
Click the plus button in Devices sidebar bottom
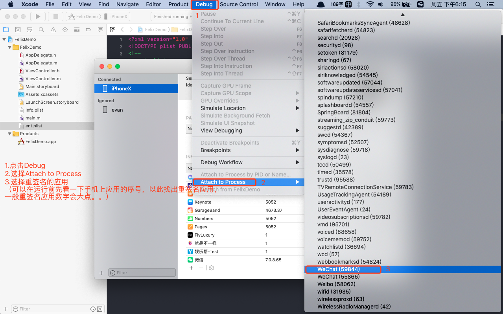pyautogui.click(x=101, y=273)
